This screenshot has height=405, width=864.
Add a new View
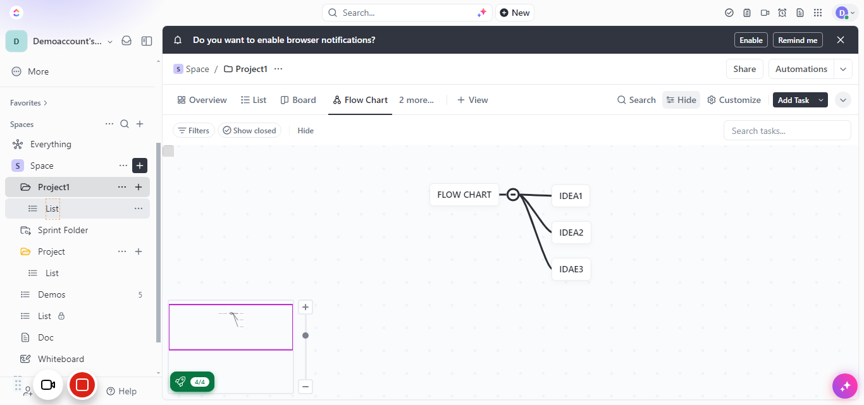point(472,100)
